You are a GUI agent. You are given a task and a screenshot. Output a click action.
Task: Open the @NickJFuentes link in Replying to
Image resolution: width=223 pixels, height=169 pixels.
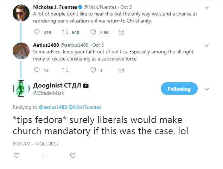[x=85, y=107]
